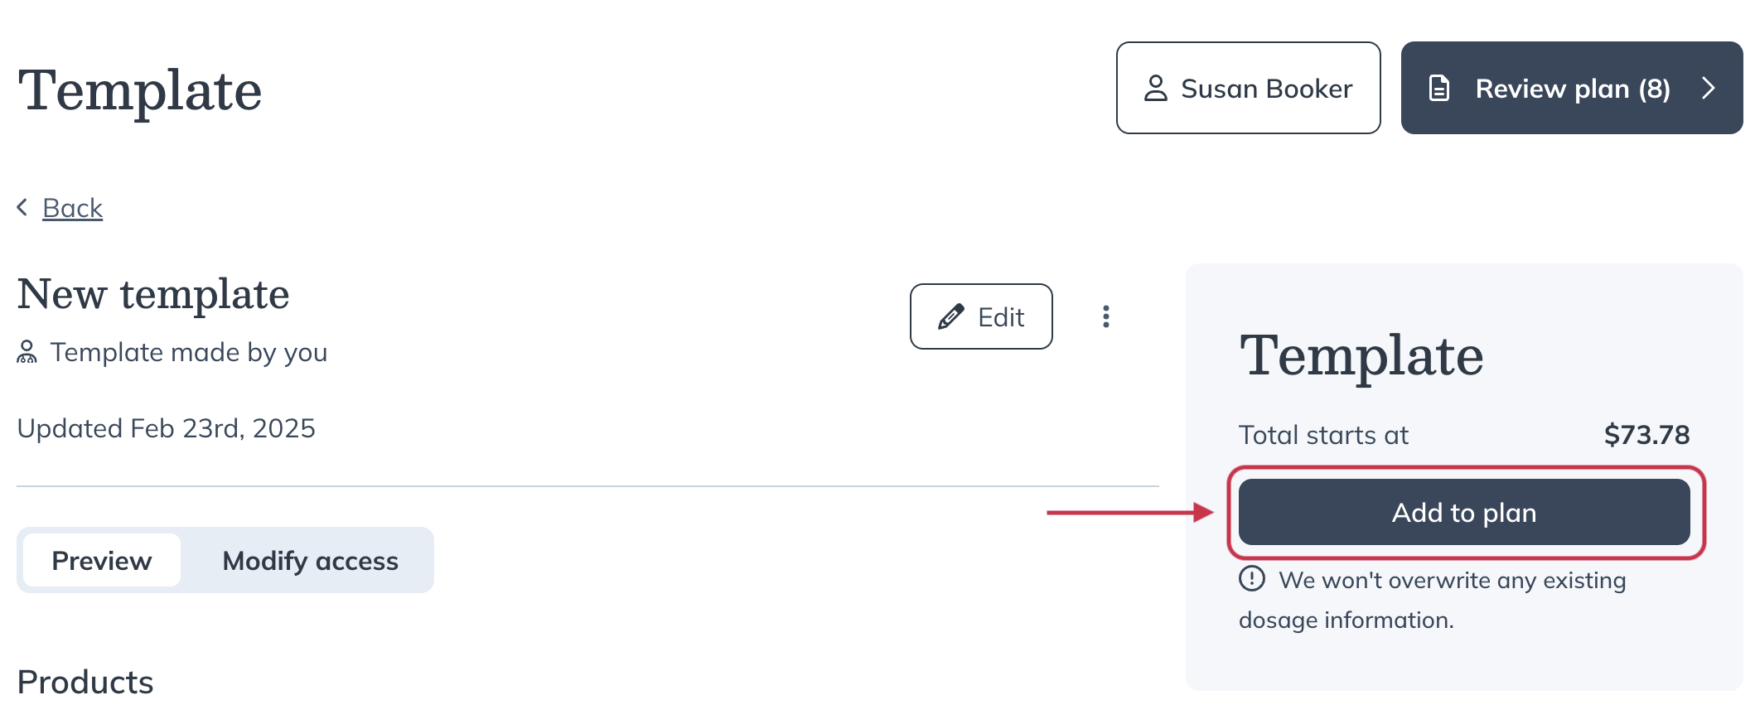Image resolution: width=1755 pixels, height=724 pixels.
Task: Click the Updated Feb 23rd, 2025 text
Action: (166, 428)
